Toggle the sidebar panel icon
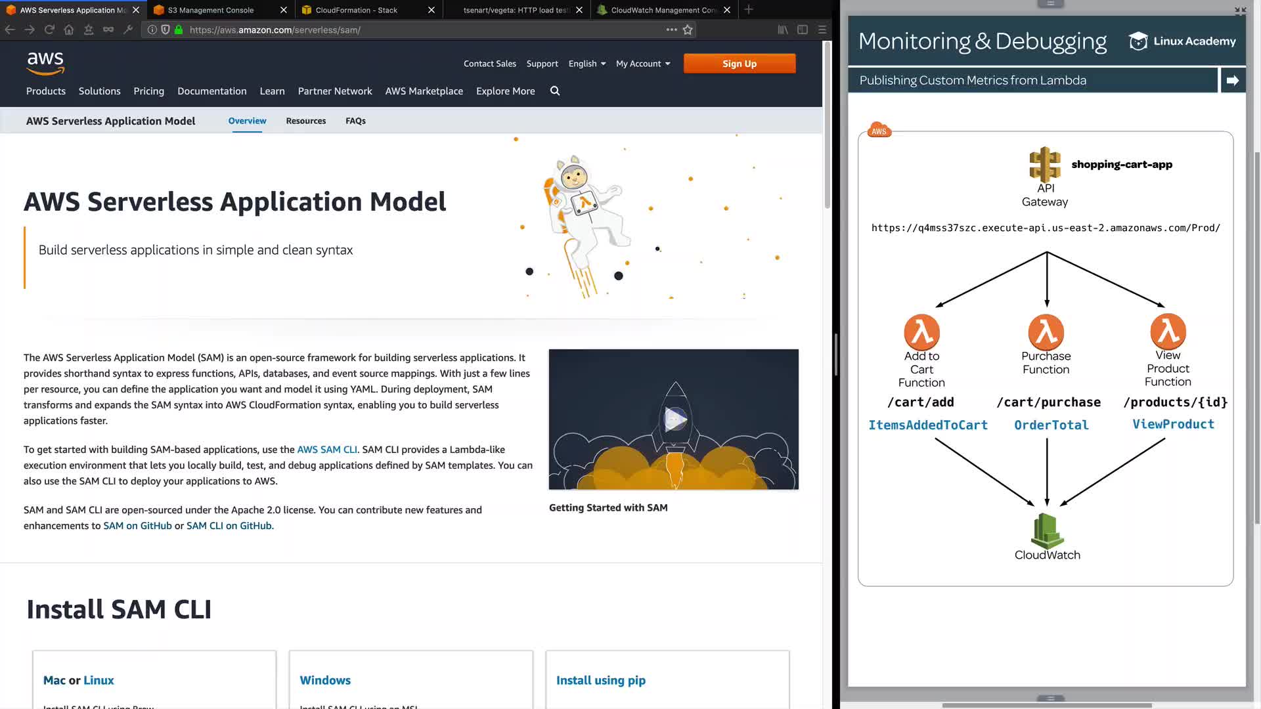Screen dimensions: 1261x709 tap(803, 30)
